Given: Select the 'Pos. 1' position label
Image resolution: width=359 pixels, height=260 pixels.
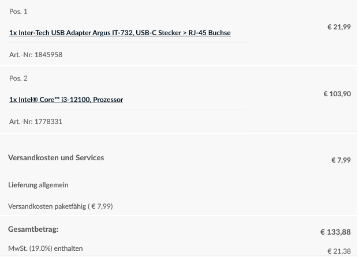Looking at the screenshot, I should coord(18,12).
